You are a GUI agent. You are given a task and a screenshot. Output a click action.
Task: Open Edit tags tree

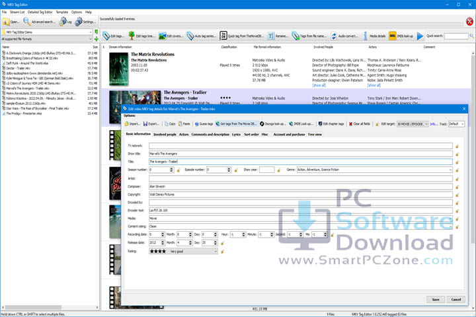point(141,36)
